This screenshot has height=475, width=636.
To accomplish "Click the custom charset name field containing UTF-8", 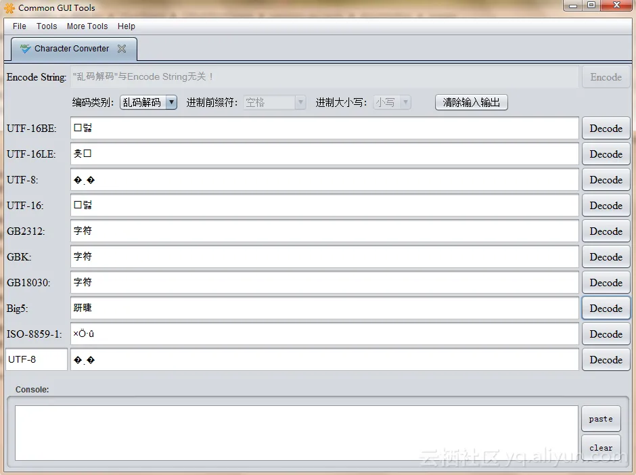I will tap(36, 359).
